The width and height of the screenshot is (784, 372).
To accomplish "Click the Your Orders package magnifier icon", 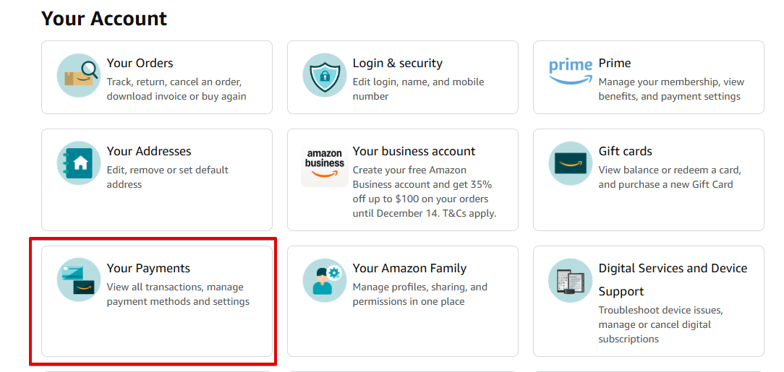I will point(79,75).
